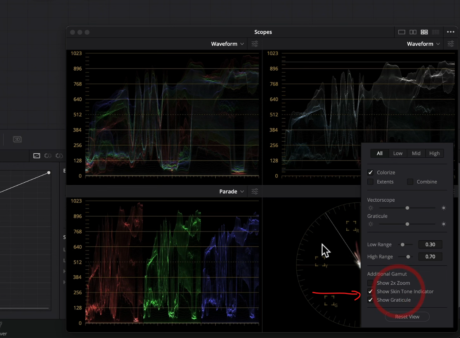The image size is (460, 338).
Task: Adjust the Vectorscope brightness slider handle
Action: pyautogui.click(x=407, y=208)
